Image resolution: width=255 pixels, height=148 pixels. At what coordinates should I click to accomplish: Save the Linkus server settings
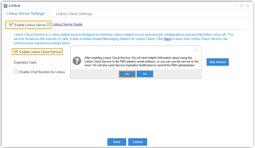pos(117,142)
